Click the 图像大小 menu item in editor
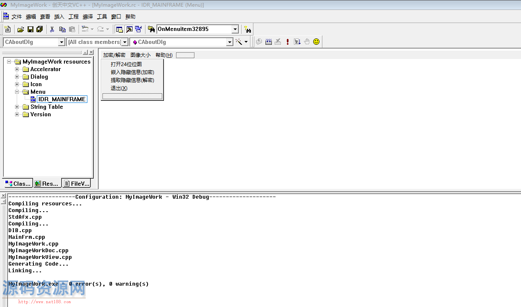521x307 pixels. [x=140, y=55]
